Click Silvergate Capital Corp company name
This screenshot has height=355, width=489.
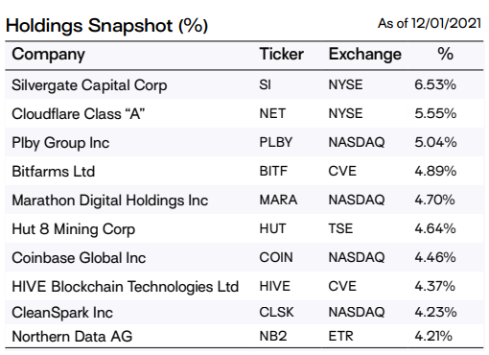[89, 85]
